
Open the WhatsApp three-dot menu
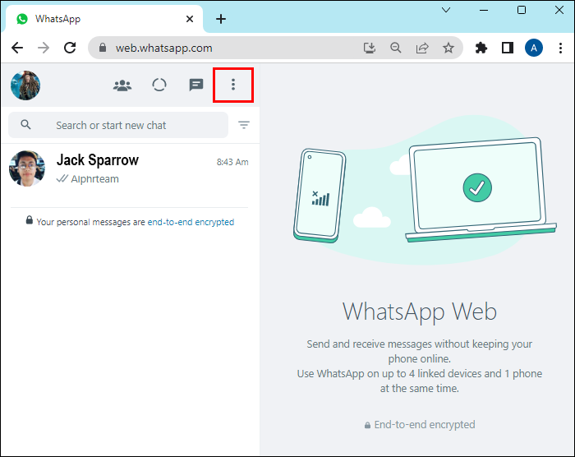[x=232, y=85]
